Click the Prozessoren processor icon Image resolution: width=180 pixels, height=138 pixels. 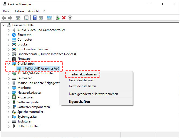(x=14, y=97)
